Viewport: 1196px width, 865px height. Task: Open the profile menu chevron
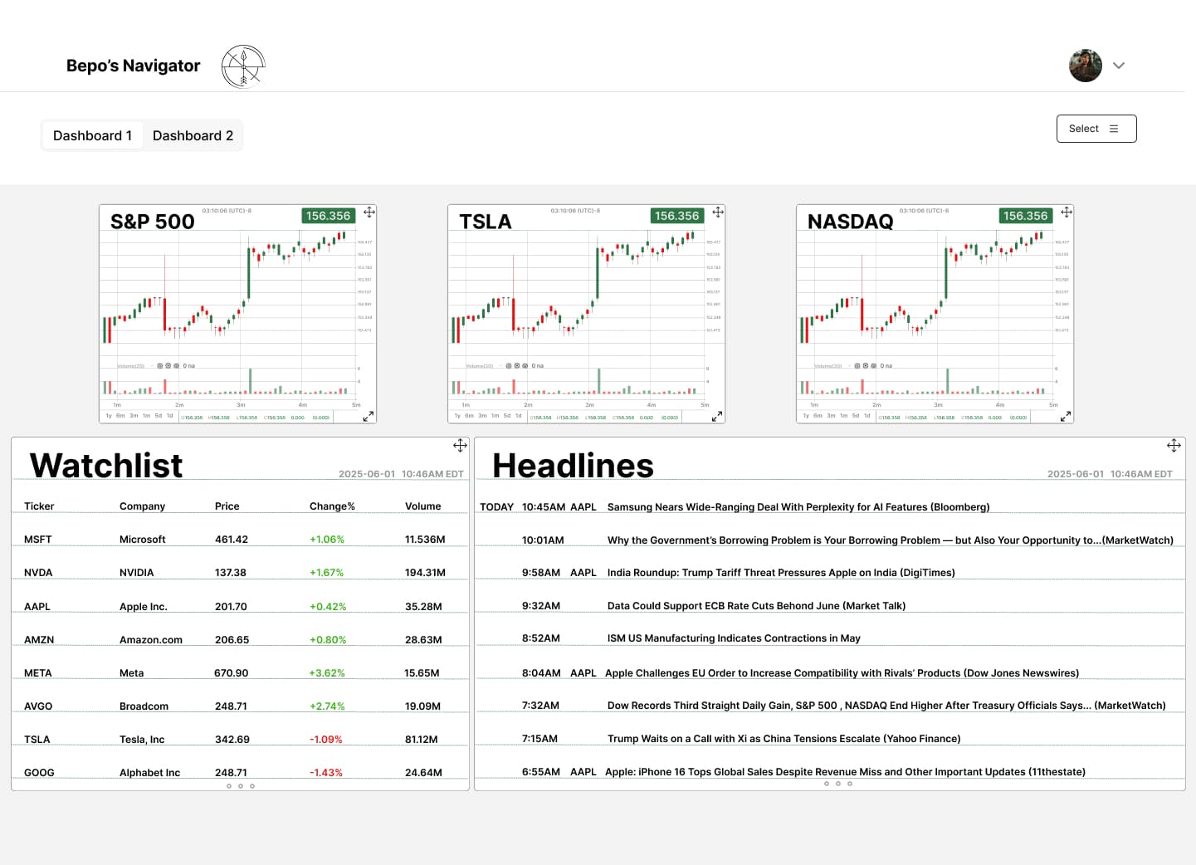click(x=1119, y=66)
